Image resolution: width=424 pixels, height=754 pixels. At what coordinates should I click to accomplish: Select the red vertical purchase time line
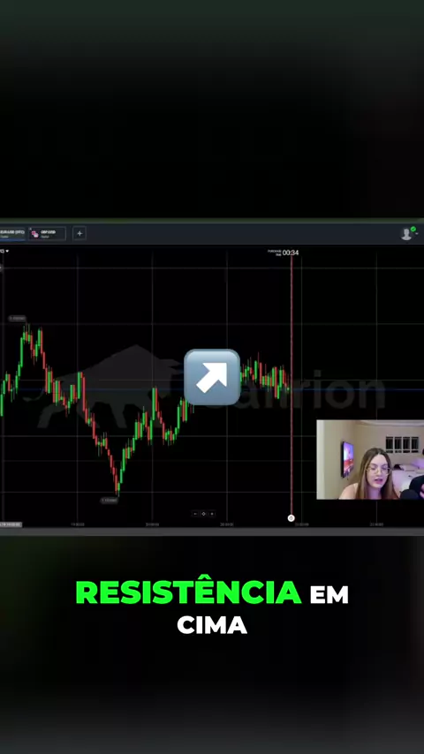(x=291, y=385)
